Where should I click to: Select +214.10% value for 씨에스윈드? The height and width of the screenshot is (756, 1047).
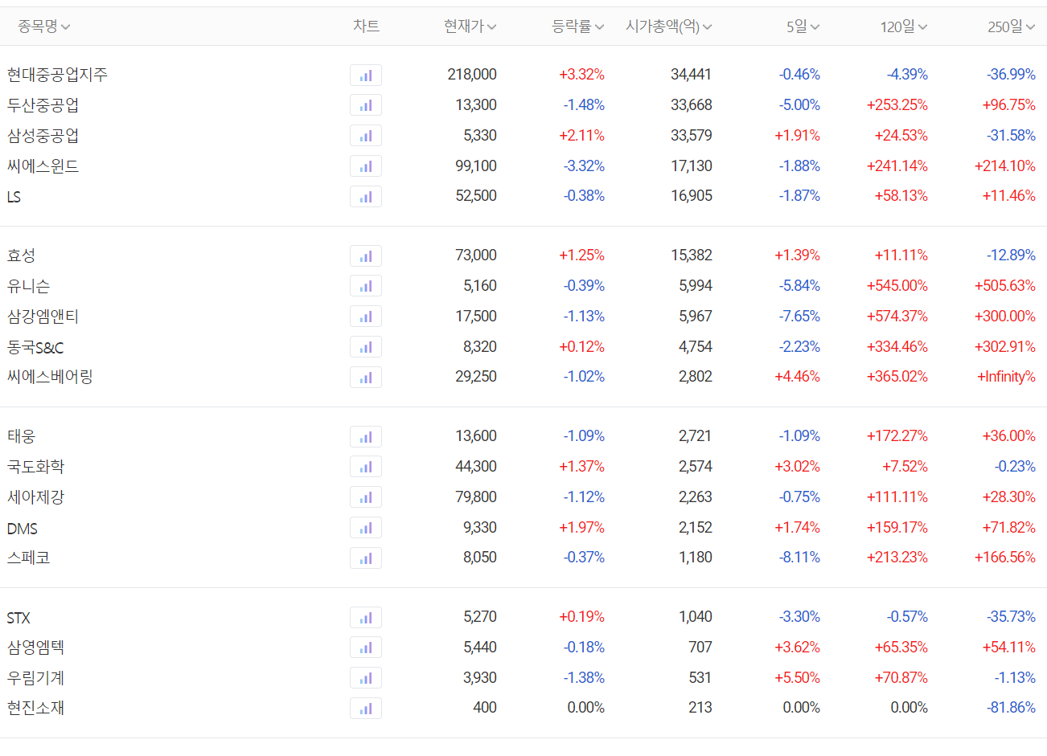1005,166
